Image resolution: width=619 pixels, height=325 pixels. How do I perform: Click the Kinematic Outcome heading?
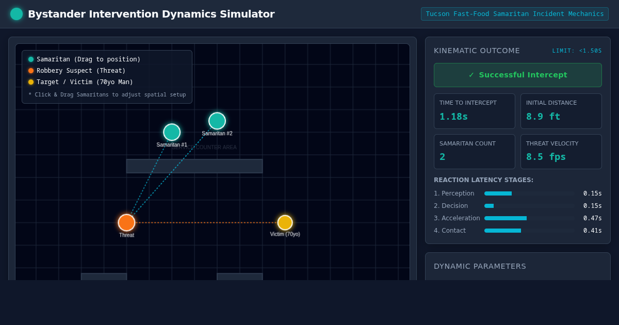pos(477,51)
